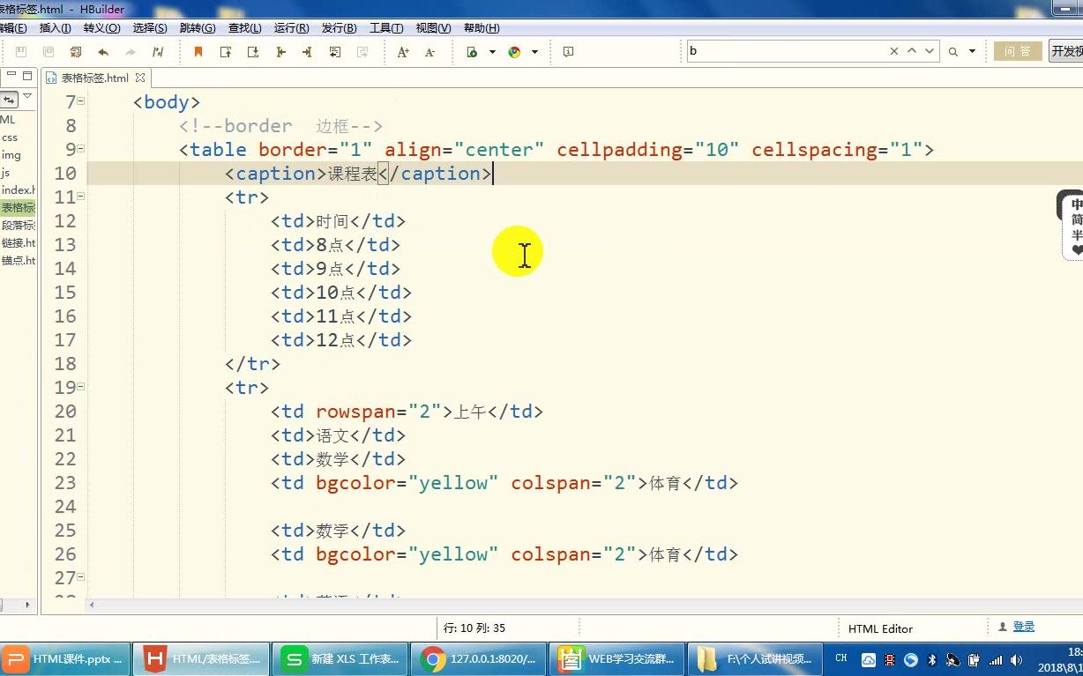The width and height of the screenshot is (1083, 676).
Task: Click inside the search field containing b
Action: point(776,51)
